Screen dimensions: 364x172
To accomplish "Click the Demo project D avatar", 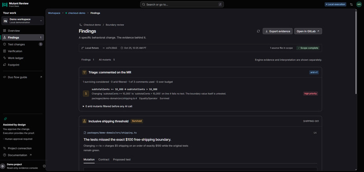I will pos(3,166).
